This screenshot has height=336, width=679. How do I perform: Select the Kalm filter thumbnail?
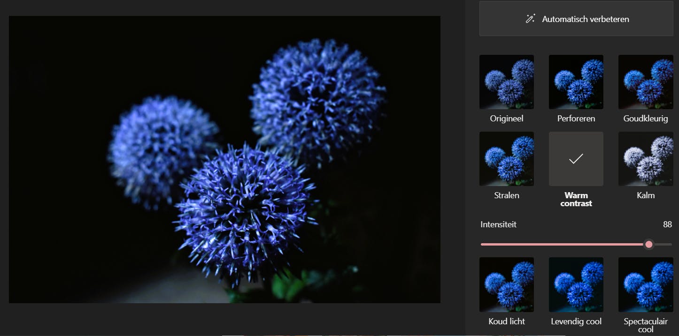click(646, 159)
